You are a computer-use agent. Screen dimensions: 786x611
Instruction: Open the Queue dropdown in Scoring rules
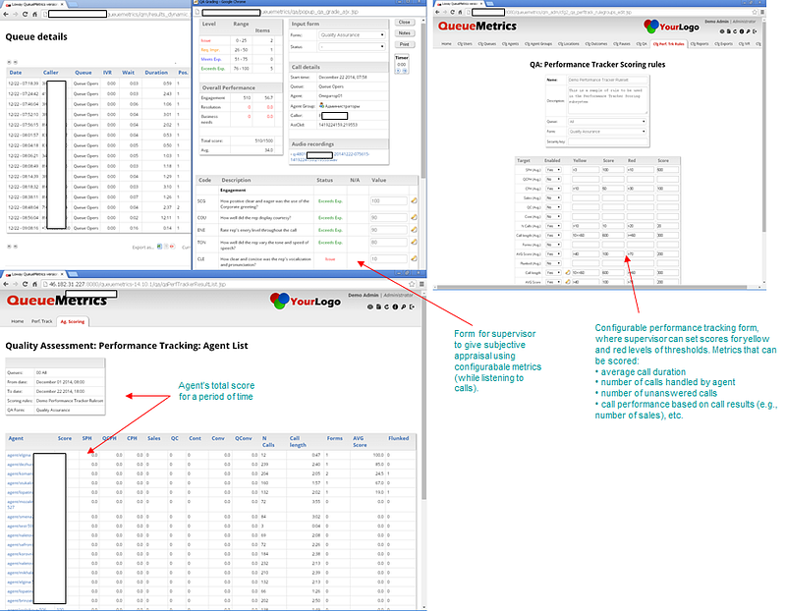pyautogui.click(x=607, y=121)
